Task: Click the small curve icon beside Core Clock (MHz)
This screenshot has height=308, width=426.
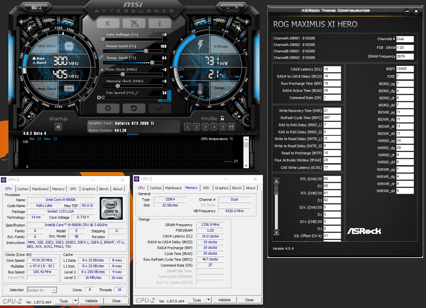Action: (102, 70)
